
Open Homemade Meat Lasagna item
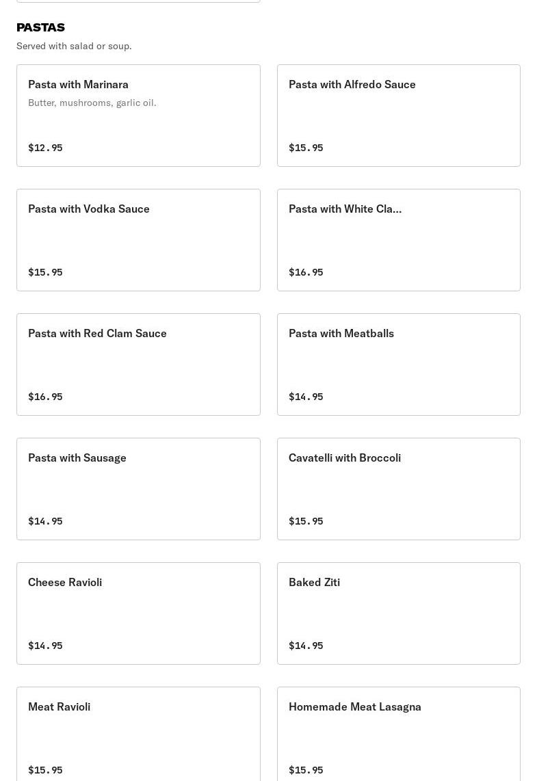pos(399,734)
